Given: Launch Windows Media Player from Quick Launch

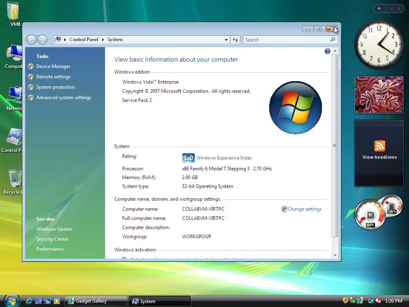Looking at the screenshot, I should (x=57, y=301).
